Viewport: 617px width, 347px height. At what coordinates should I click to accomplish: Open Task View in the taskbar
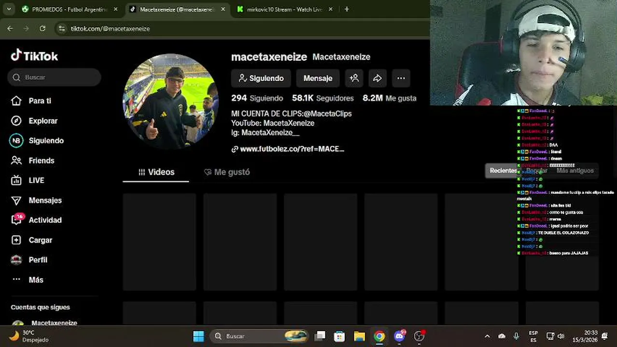pos(320,336)
